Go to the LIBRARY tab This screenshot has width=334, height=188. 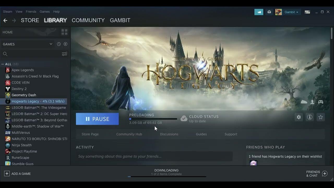coord(55,20)
